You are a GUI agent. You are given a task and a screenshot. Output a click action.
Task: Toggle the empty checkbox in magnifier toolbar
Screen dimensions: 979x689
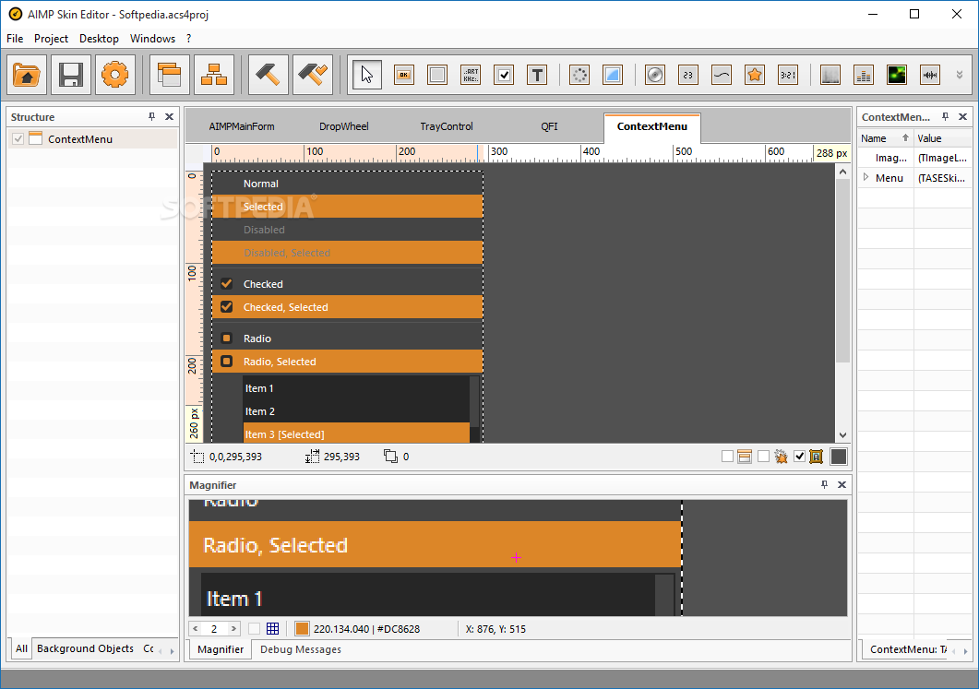pos(254,628)
